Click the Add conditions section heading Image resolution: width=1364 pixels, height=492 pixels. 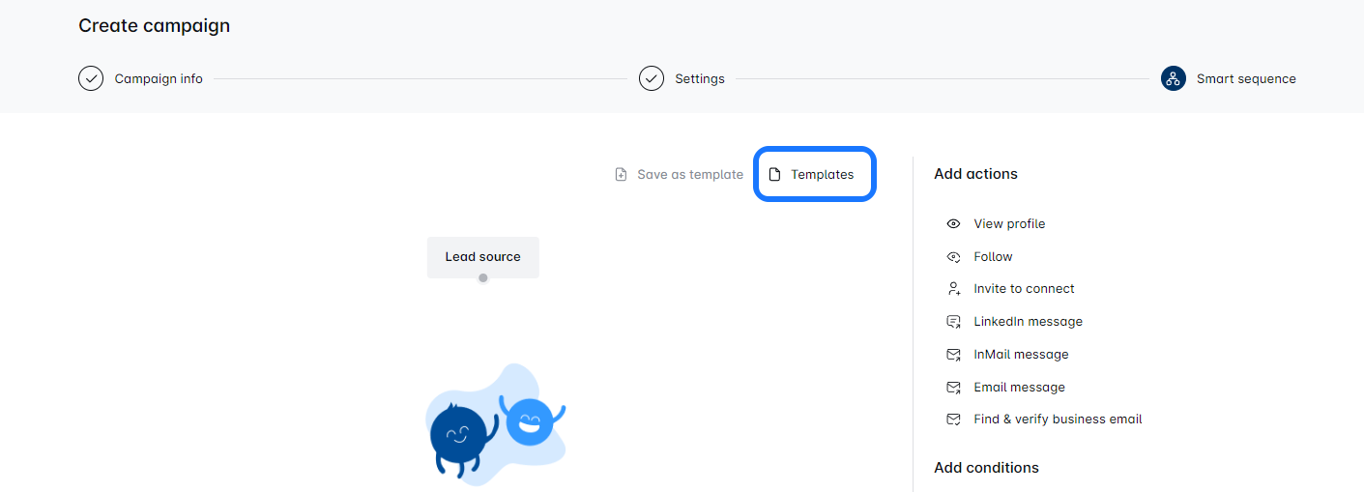pyautogui.click(x=986, y=468)
